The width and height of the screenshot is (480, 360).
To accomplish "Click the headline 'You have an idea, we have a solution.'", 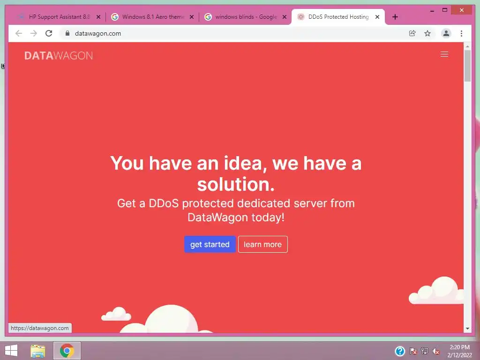I will pos(236,173).
